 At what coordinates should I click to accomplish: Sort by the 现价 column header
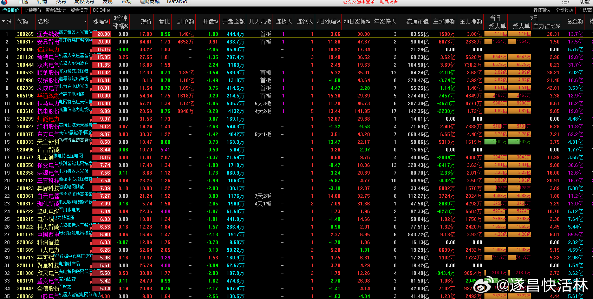click(x=146, y=21)
